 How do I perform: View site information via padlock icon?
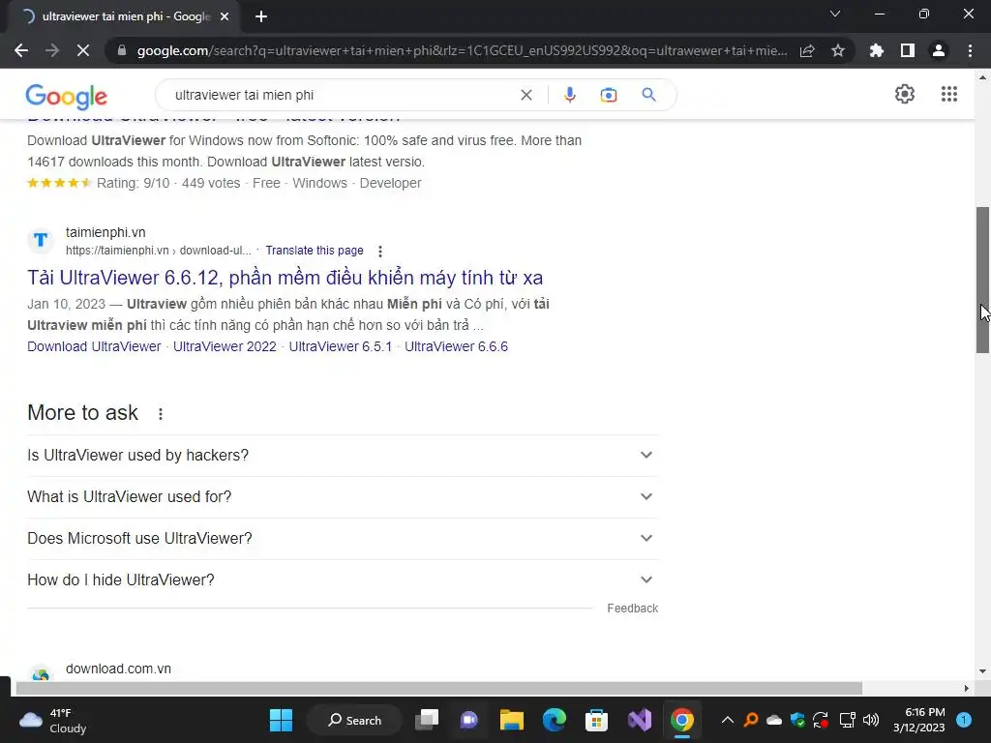pos(122,50)
